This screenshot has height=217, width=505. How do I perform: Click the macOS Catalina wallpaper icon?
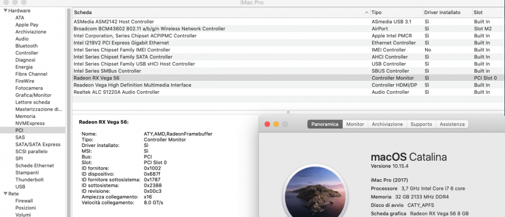pos(315,193)
